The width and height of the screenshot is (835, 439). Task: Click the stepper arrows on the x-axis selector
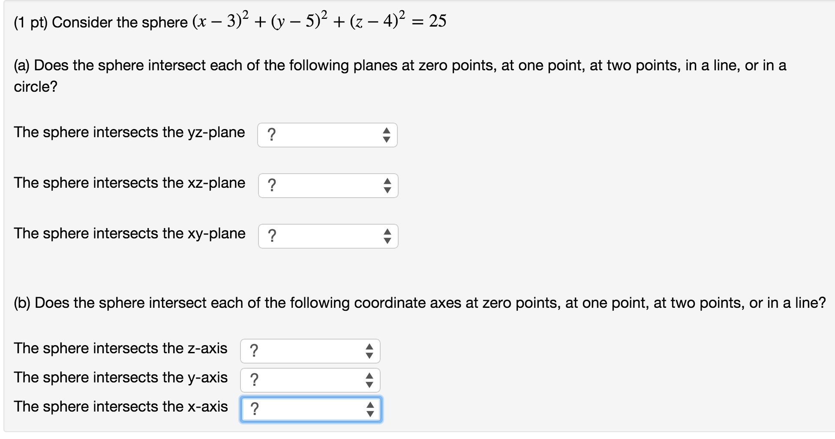coord(369,409)
